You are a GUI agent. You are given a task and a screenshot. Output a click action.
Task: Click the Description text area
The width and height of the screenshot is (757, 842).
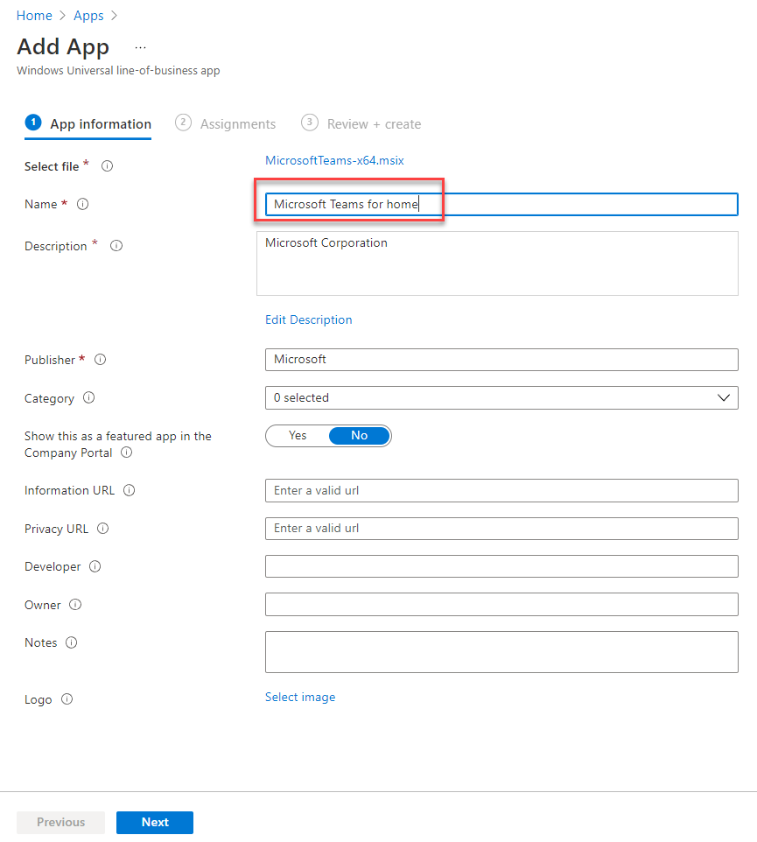497,263
